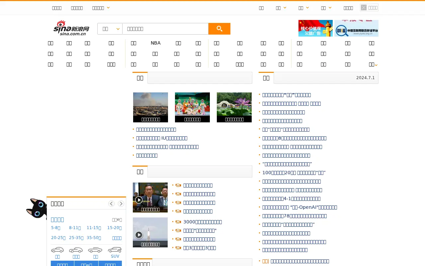Open the headline containing "IU"
Viewport: 425px width, 266px height.
click(x=162, y=138)
